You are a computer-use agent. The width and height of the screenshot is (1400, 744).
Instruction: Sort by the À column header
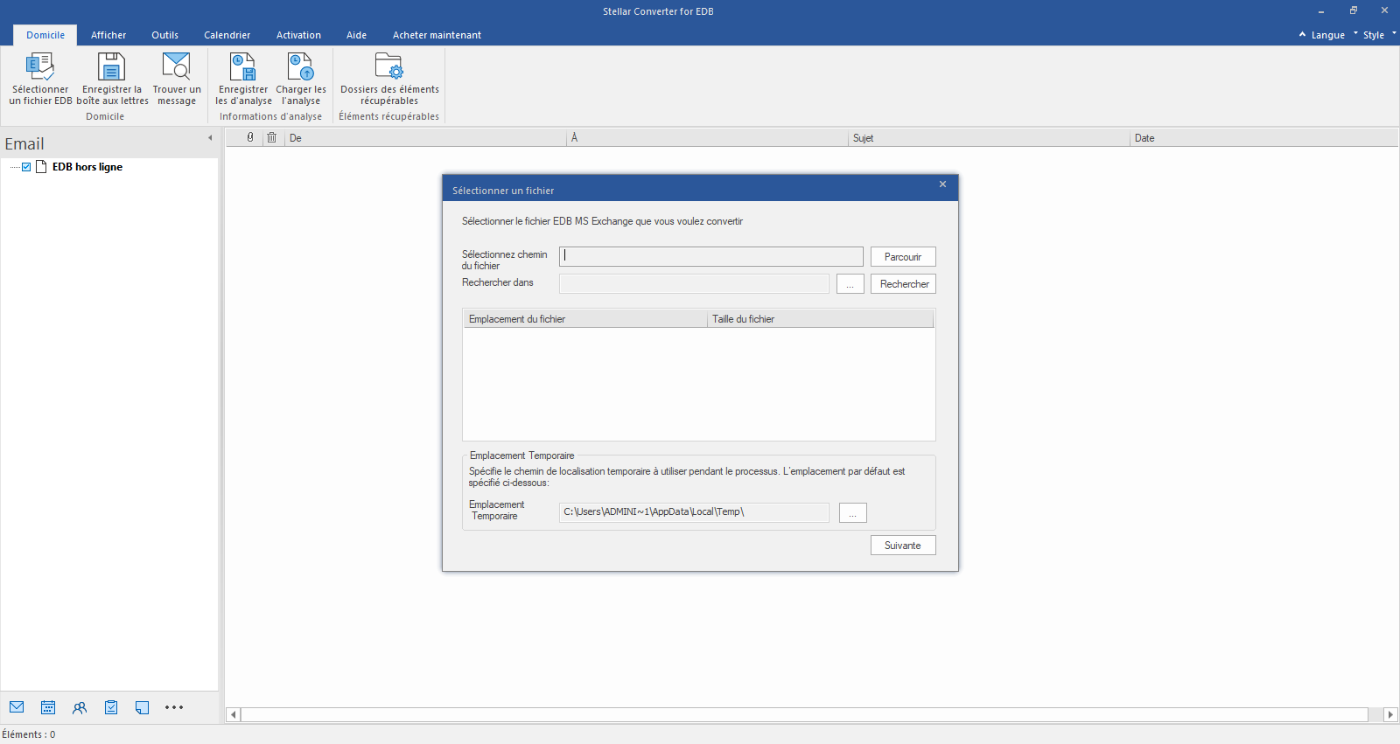[709, 138]
